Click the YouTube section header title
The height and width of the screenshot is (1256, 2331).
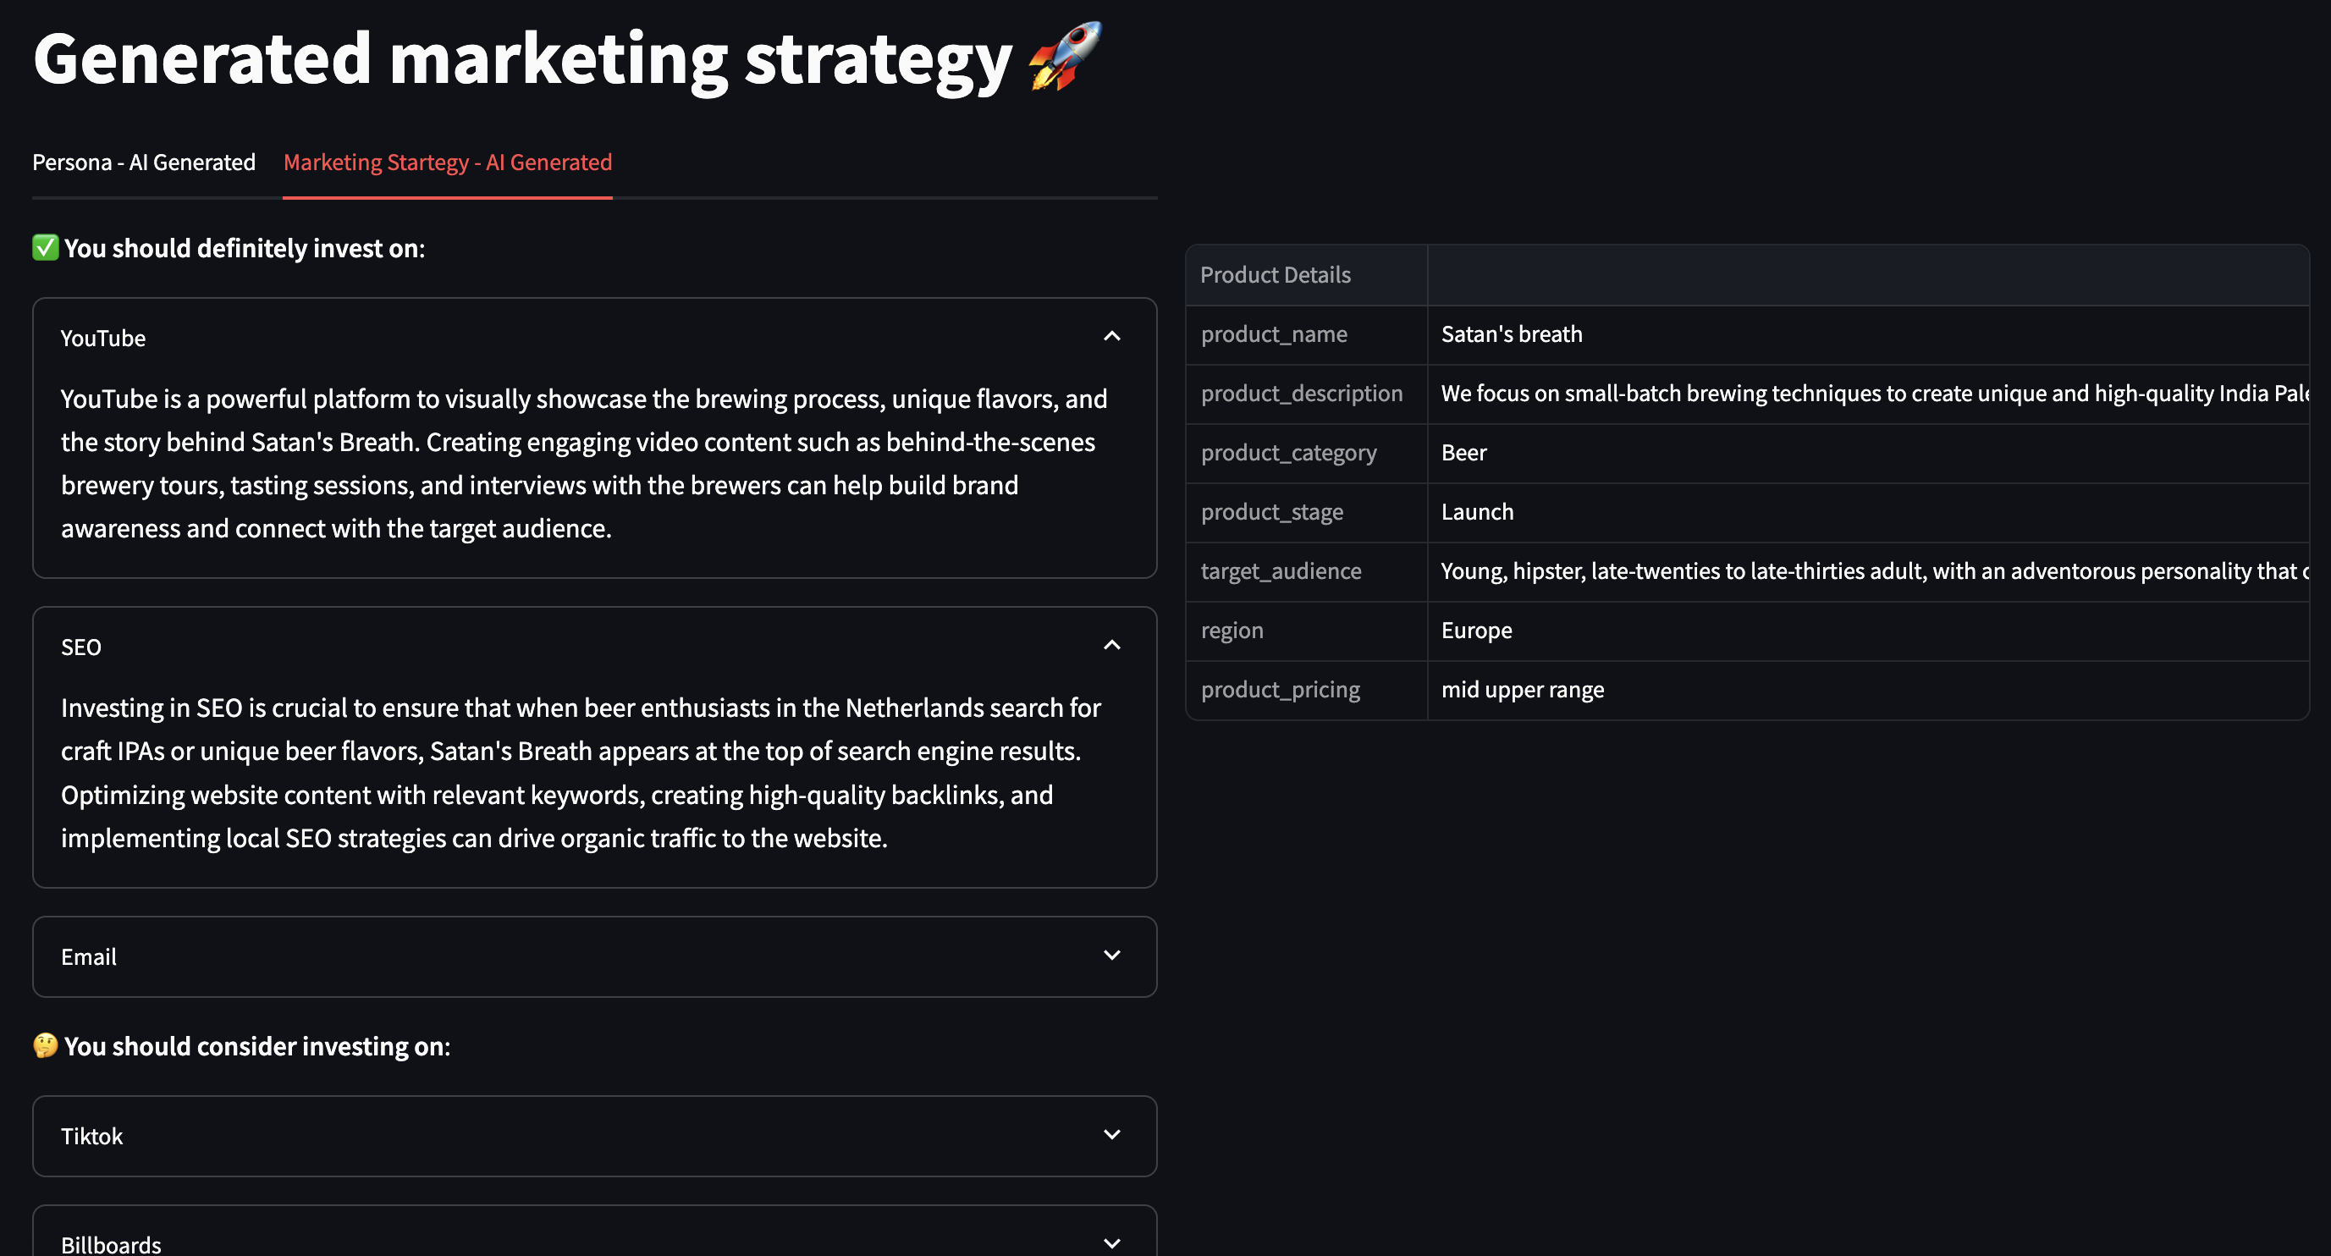point(102,338)
